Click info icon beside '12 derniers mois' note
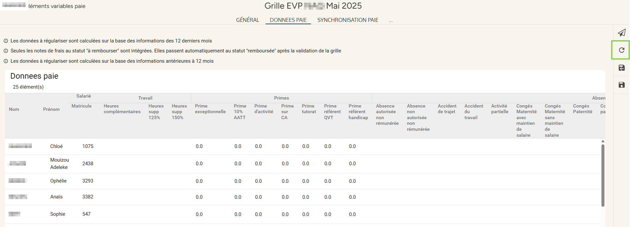Screen dimensions: 630x227 [x=6, y=41]
